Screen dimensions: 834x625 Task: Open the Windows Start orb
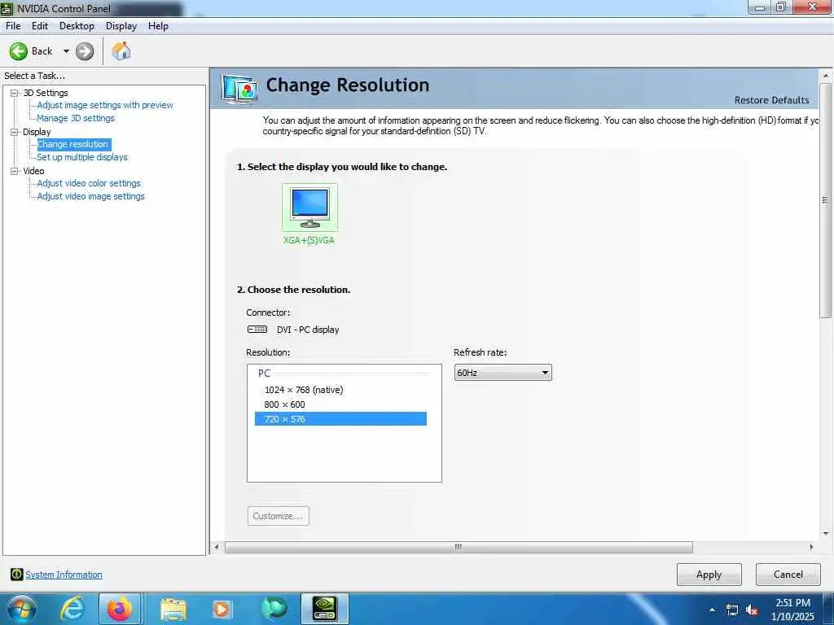coord(21,609)
